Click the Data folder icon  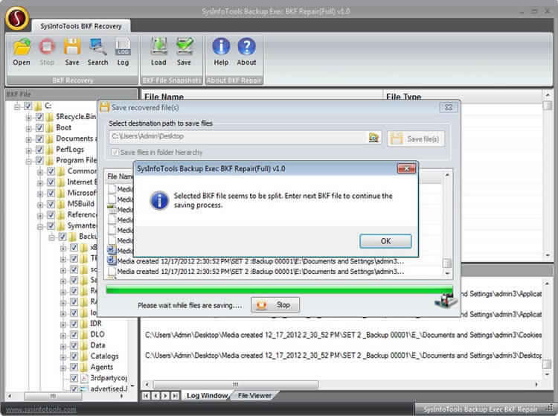pos(84,345)
